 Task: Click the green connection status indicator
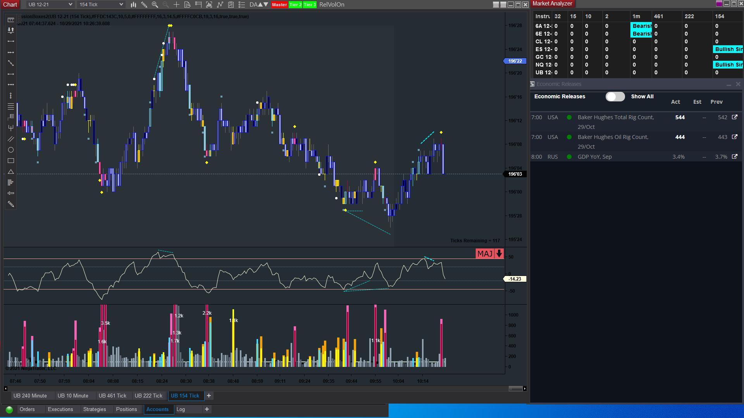[x=9, y=409]
